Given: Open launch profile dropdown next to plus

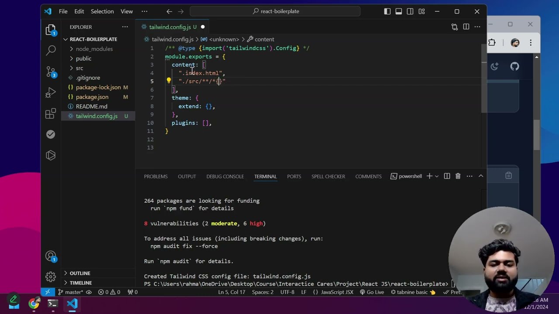Looking at the screenshot, I should (437, 176).
